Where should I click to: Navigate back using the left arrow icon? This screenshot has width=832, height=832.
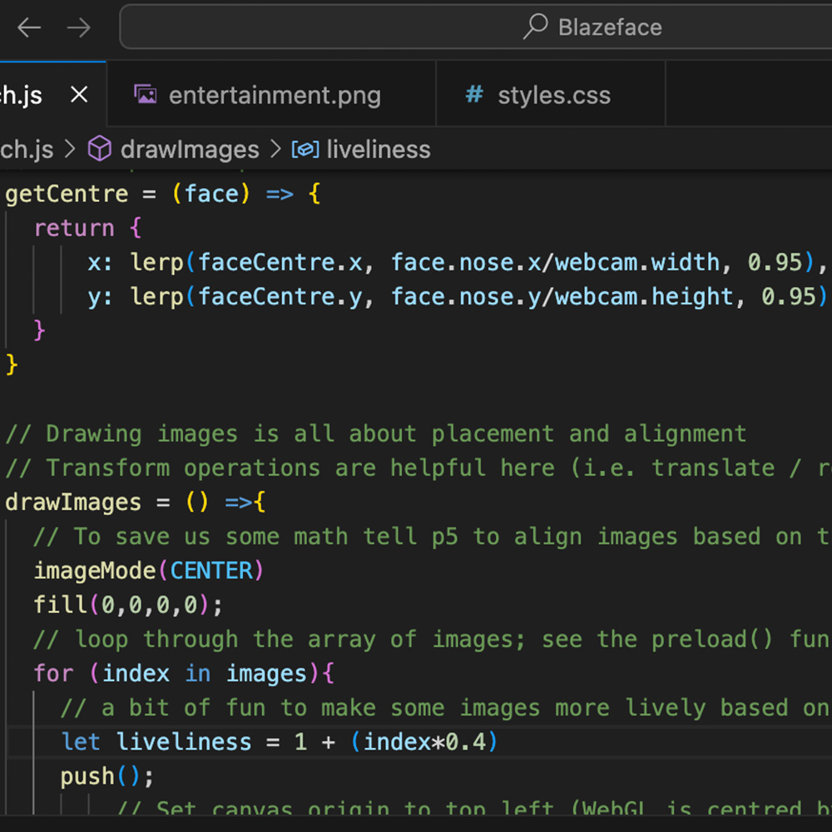[28, 27]
